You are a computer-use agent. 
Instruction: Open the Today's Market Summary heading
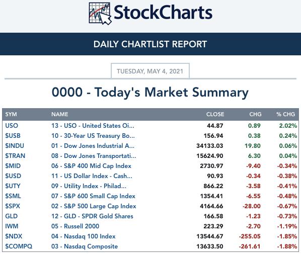click(x=150, y=92)
